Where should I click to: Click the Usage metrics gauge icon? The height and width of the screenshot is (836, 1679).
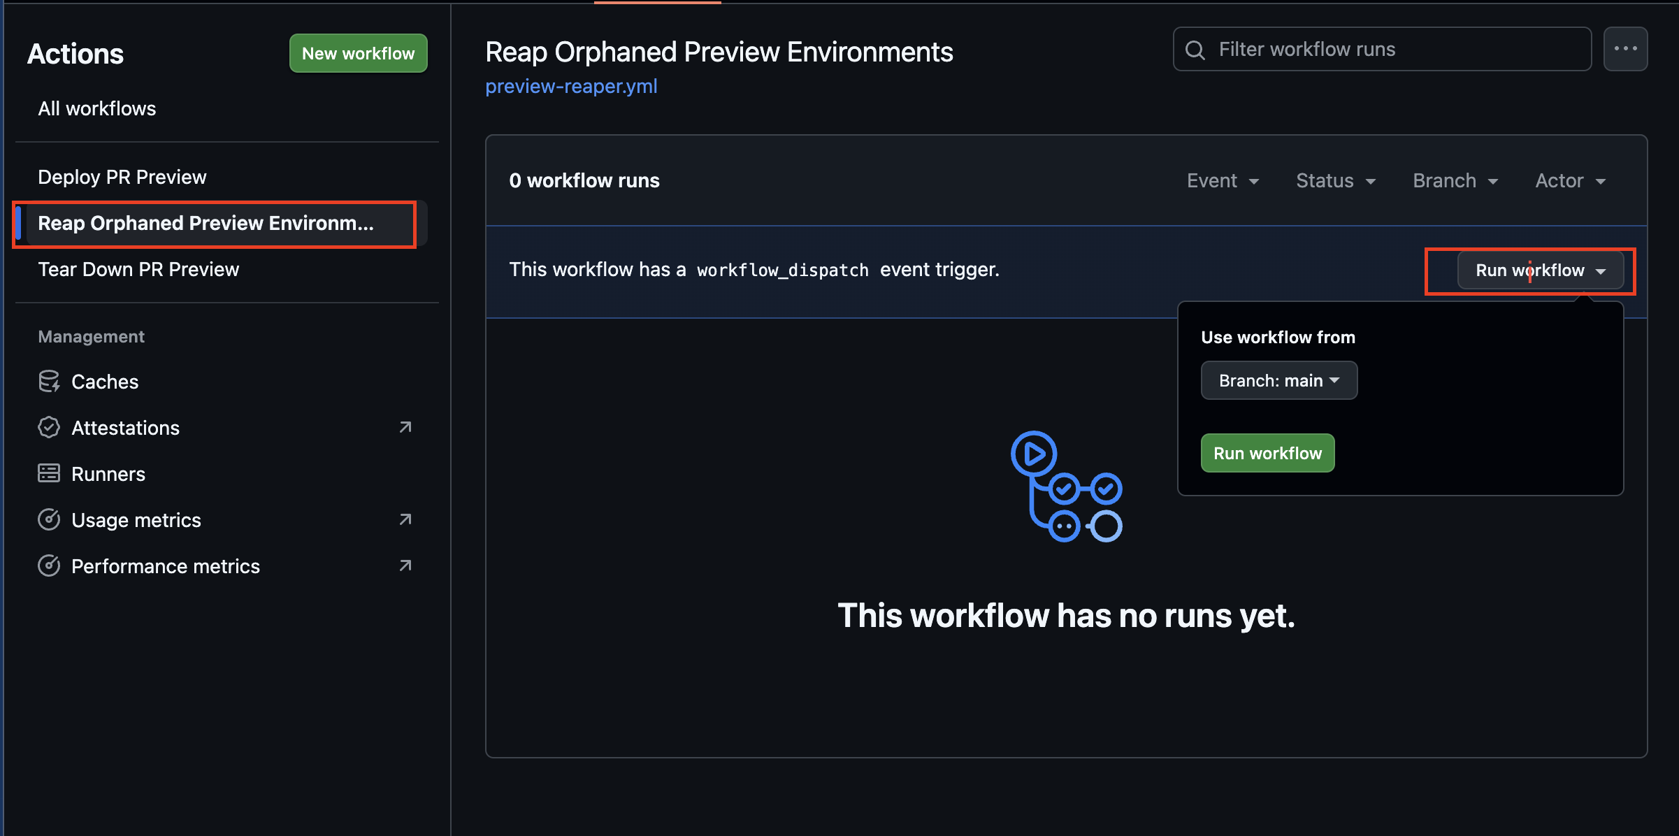tap(49, 520)
